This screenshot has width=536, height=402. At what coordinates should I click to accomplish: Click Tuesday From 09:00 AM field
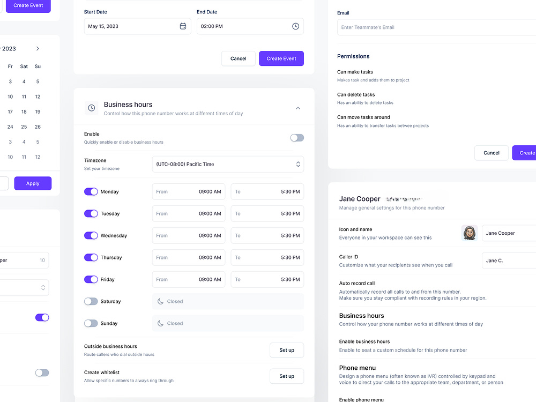coord(189,214)
